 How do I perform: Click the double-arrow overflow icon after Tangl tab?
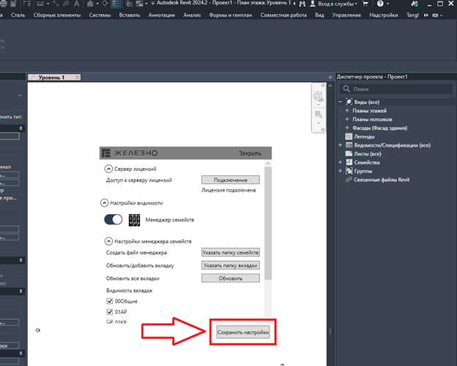[426, 15]
